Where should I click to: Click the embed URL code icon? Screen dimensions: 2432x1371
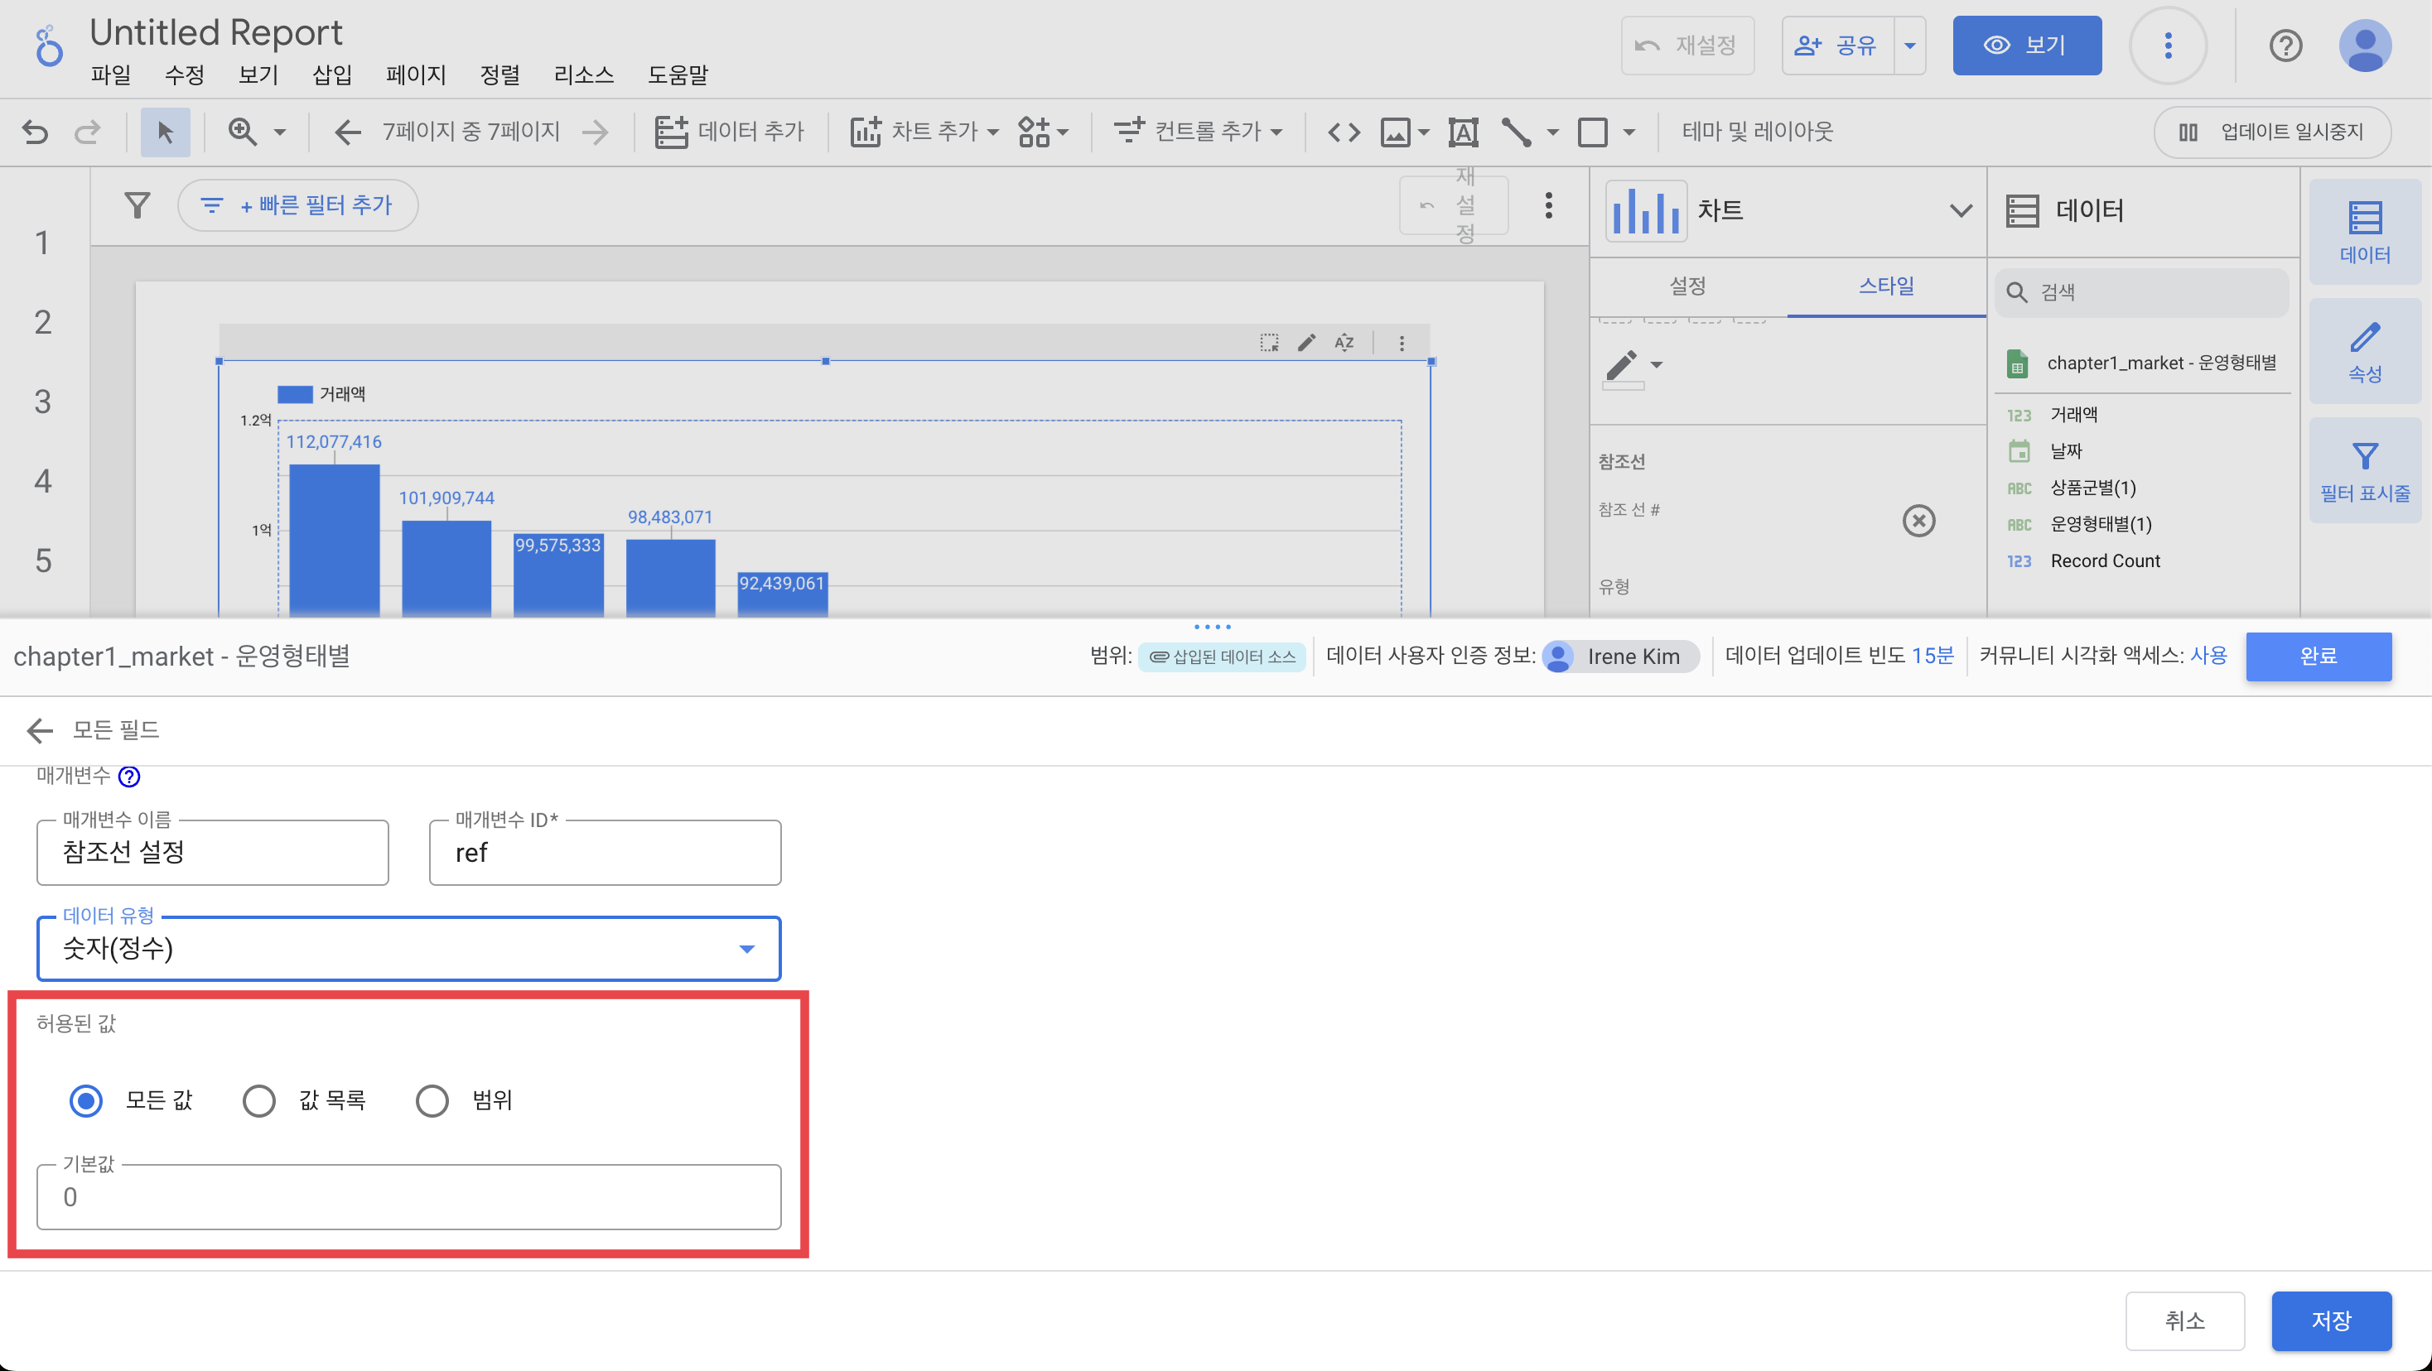[x=1344, y=132]
